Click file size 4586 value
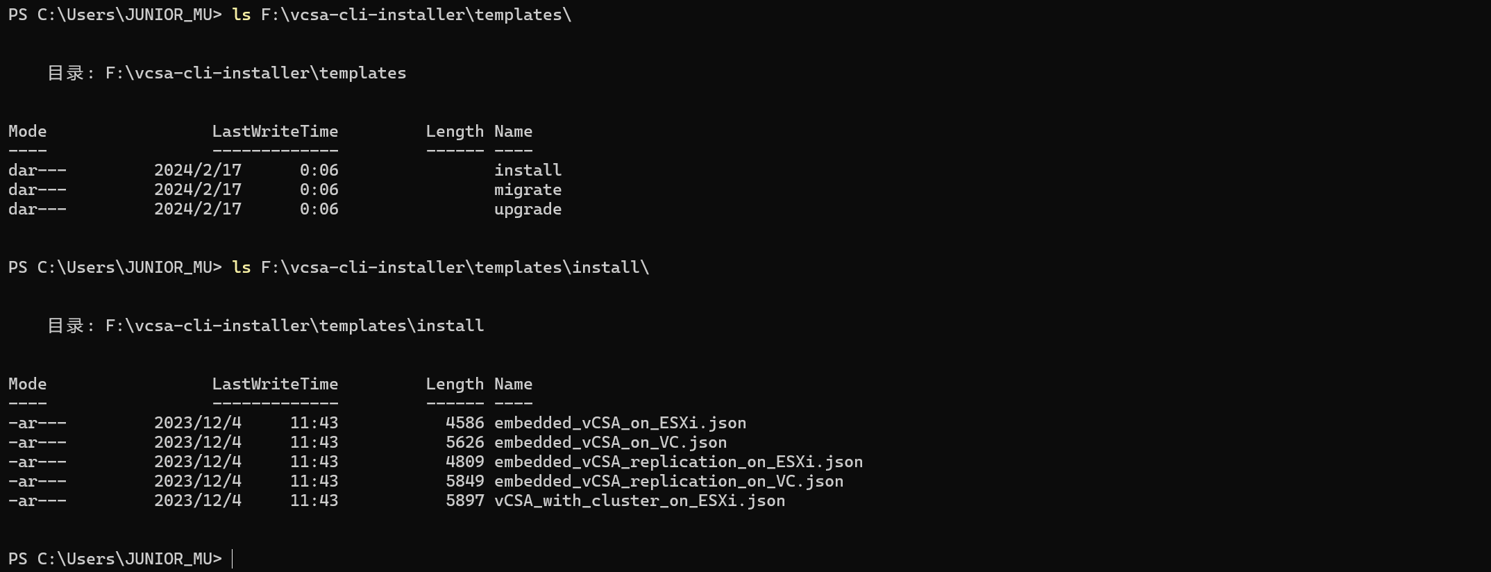Viewport: 1491px width, 572px height. click(x=464, y=423)
